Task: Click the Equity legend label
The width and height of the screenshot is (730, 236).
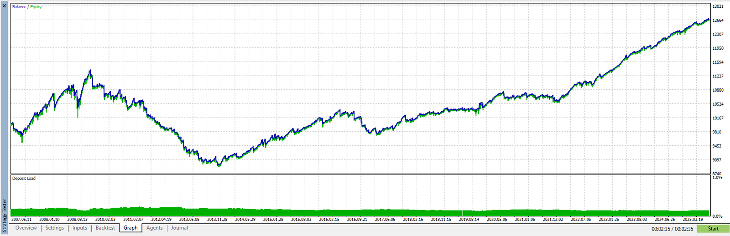Action: click(36, 7)
